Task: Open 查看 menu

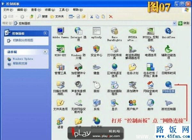Action: tap(36, 10)
